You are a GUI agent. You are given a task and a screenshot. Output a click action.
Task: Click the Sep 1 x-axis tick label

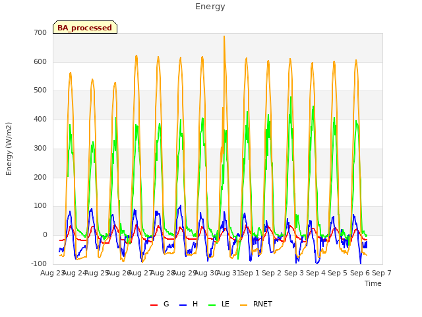pos(250,273)
